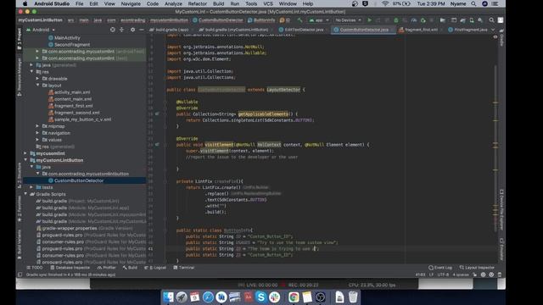Screen dimensions: 543x305
Task: Open Google Chrome from the Dock
Action: click(294, 297)
